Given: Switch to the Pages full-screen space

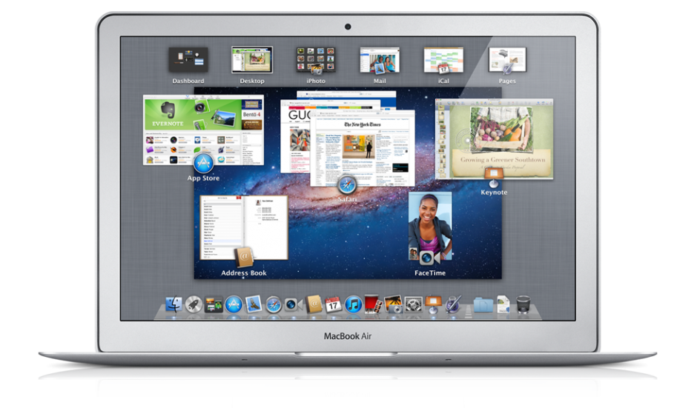Looking at the screenshot, I should [x=507, y=59].
